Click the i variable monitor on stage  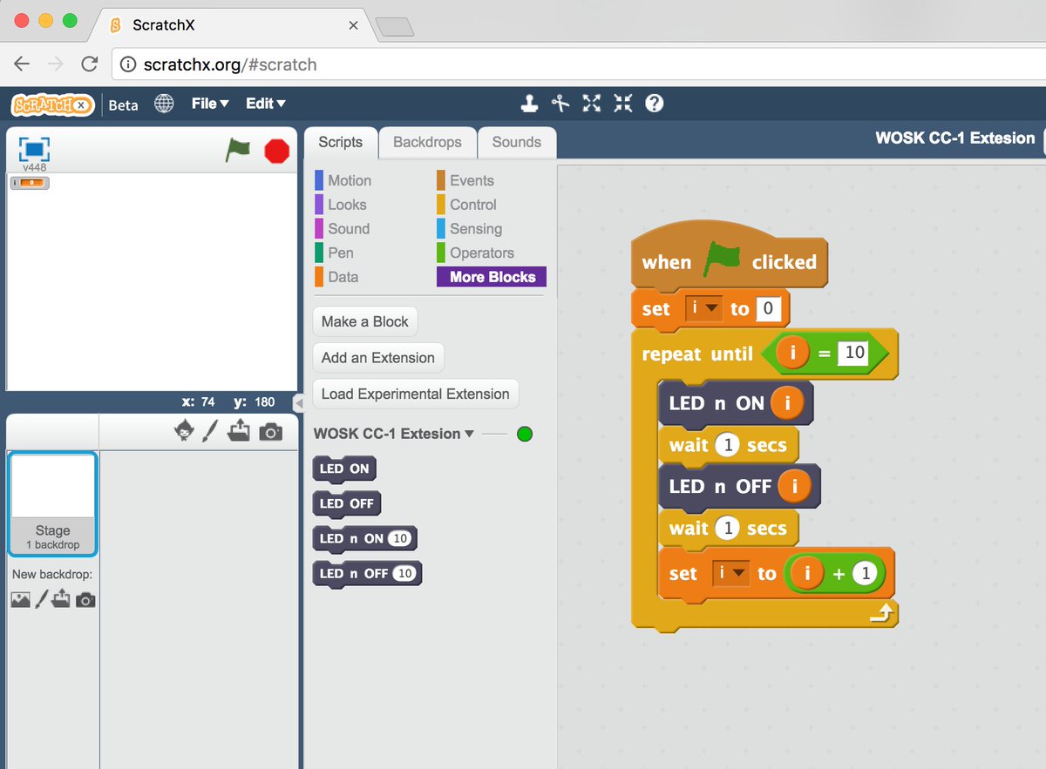[x=30, y=183]
